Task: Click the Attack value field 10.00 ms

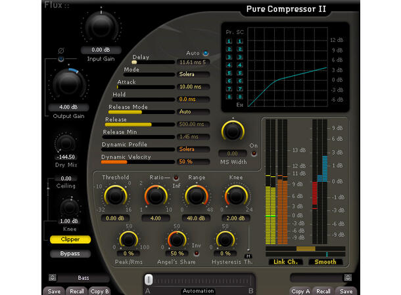Action: point(193,87)
